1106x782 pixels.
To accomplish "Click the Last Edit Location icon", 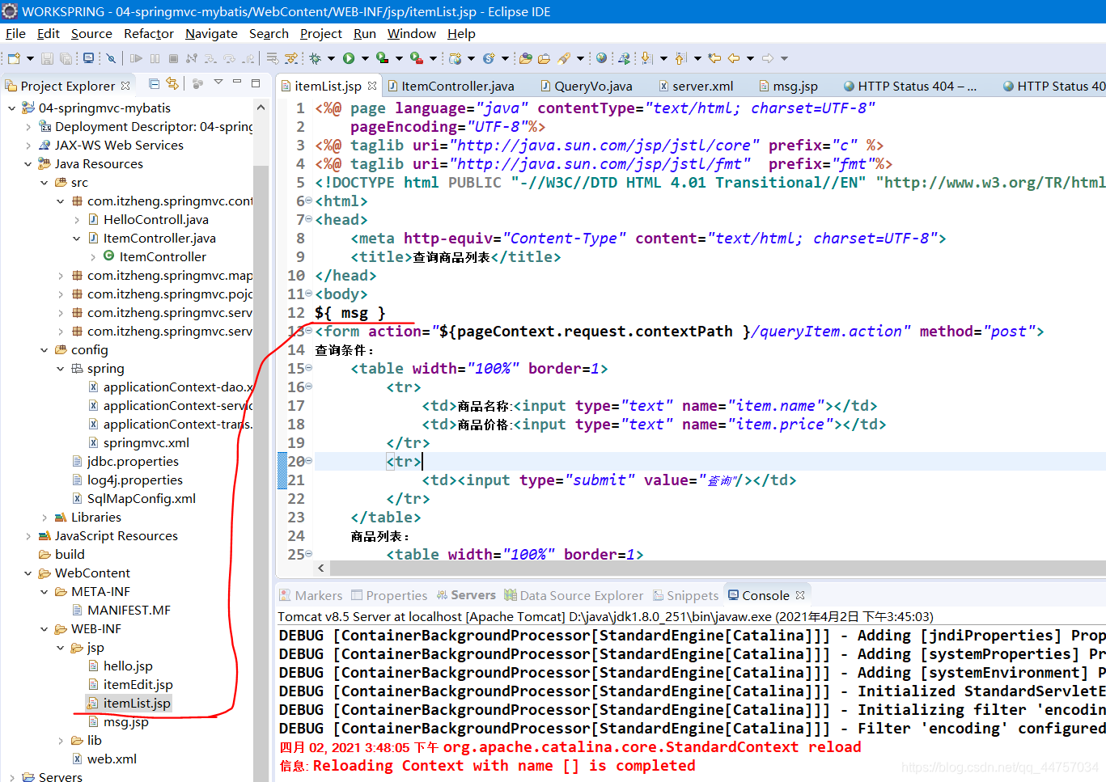I will point(714,58).
